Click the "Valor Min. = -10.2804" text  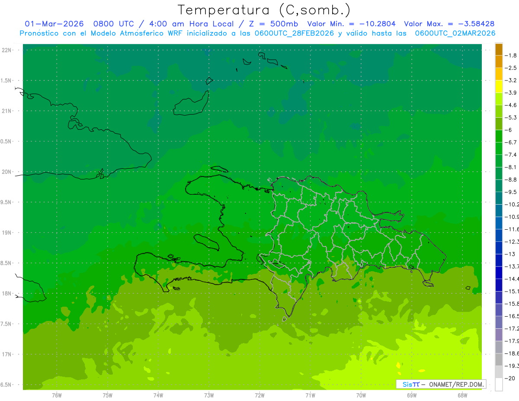tap(351, 24)
